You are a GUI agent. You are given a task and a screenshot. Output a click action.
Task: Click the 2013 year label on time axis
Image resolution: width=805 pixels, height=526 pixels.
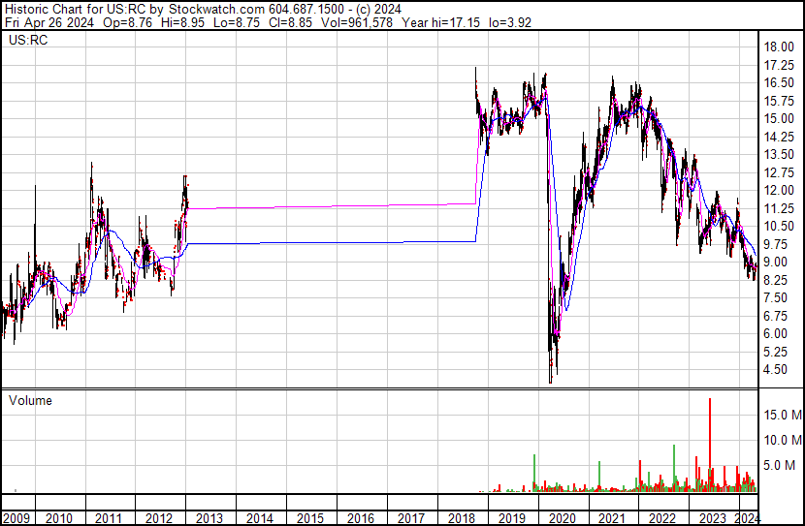point(209,518)
